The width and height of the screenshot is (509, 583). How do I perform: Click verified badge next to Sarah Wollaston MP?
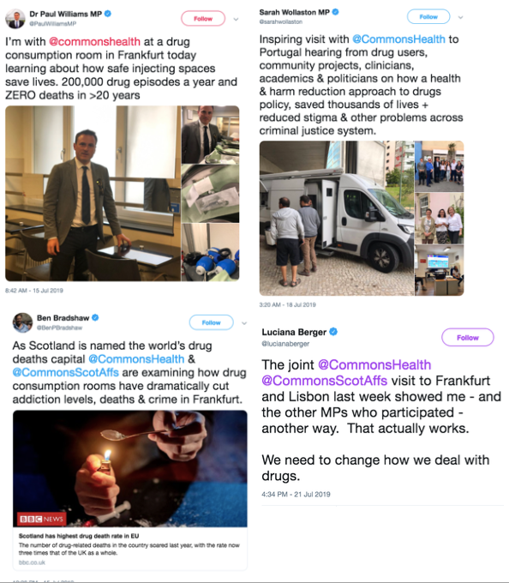[x=336, y=12]
